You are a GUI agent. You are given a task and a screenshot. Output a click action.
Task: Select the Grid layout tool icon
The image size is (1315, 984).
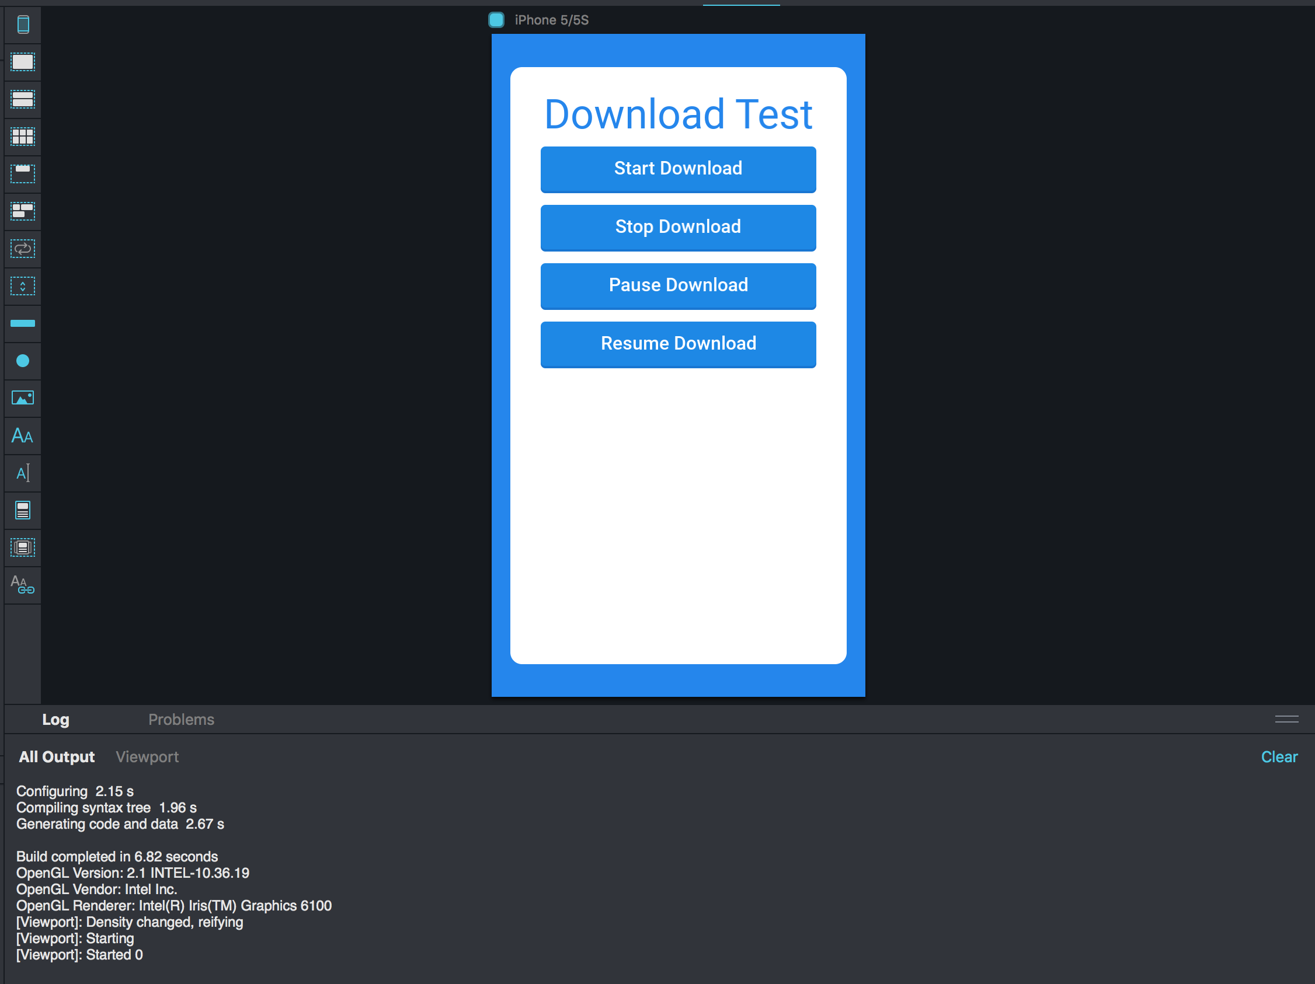(23, 137)
